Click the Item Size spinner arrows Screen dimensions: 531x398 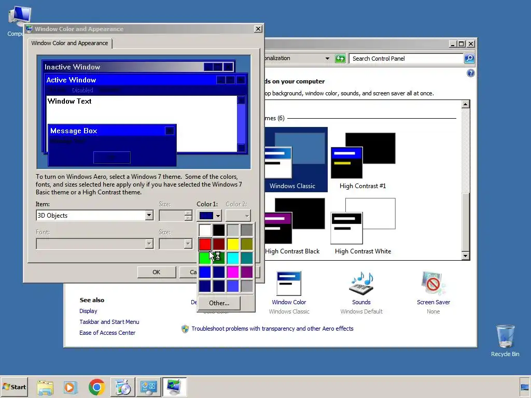coord(188,216)
